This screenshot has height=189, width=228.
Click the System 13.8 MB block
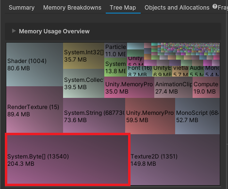(x=115, y=67)
